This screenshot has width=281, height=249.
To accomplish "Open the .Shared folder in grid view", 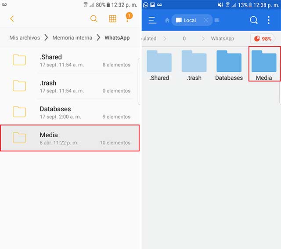I will (x=159, y=66).
